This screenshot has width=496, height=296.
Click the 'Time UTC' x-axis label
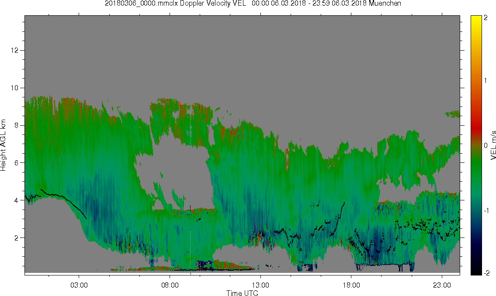tap(242, 293)
